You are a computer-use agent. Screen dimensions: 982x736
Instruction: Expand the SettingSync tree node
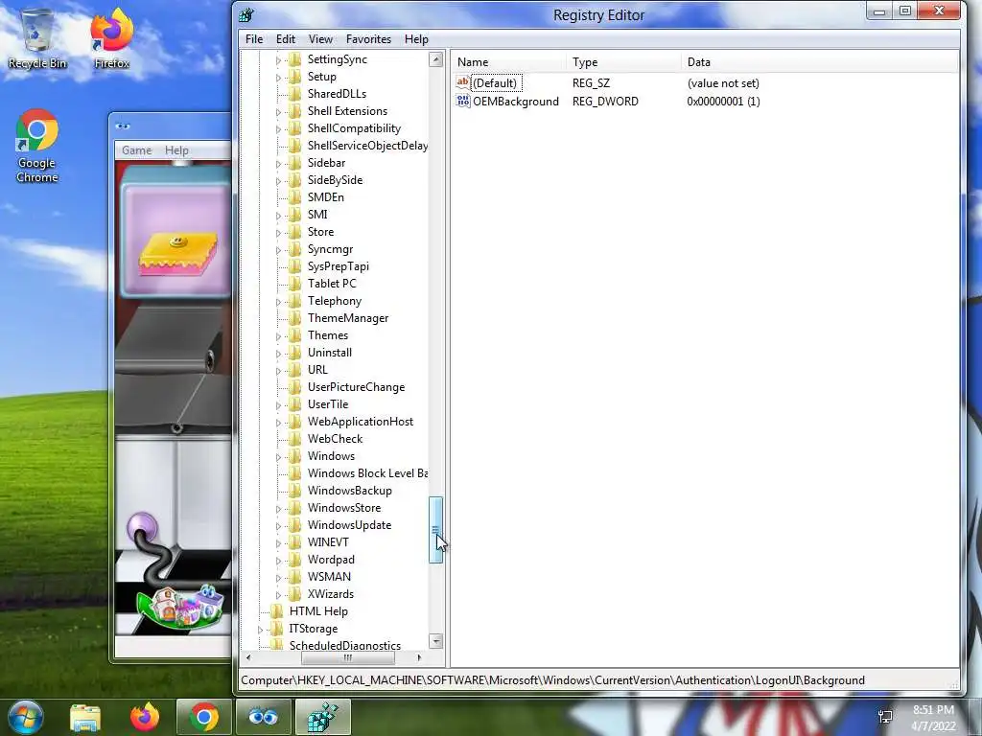pyautogui.click(x=278, y=60)
